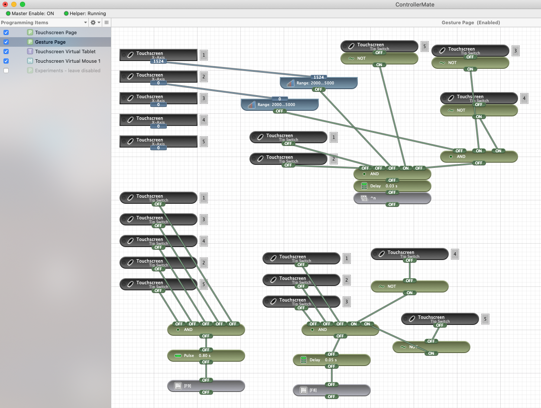Toggle the Master Enable: ON indicator
Screen dimensions: 541x408
point(30,13)
